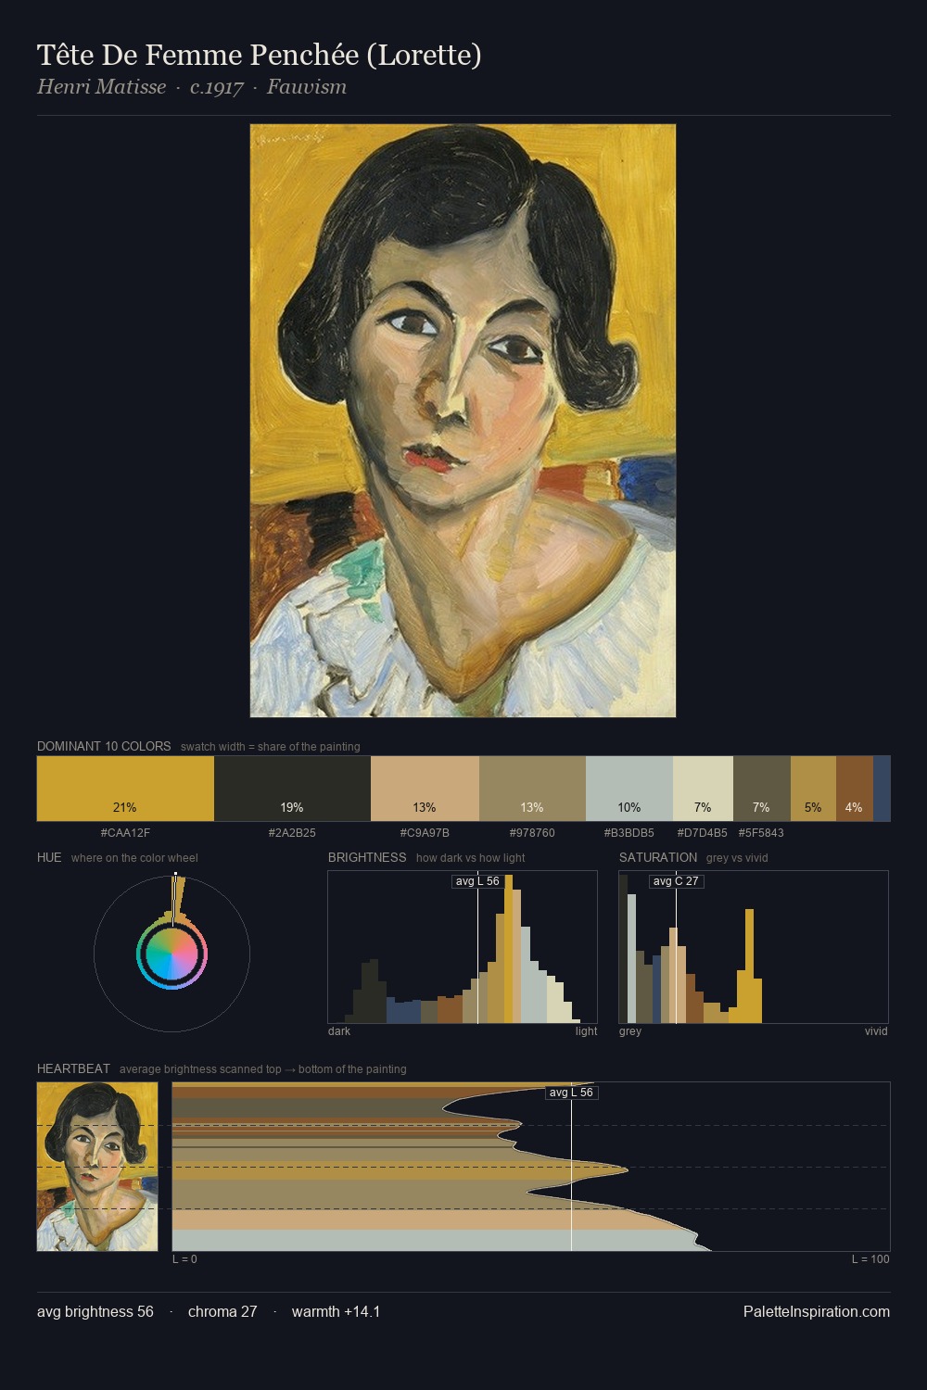The width and height of the screenshot is (927, 1390).
Task: Click 'how dark vs how light' caption
Action: tap(471, 858)
